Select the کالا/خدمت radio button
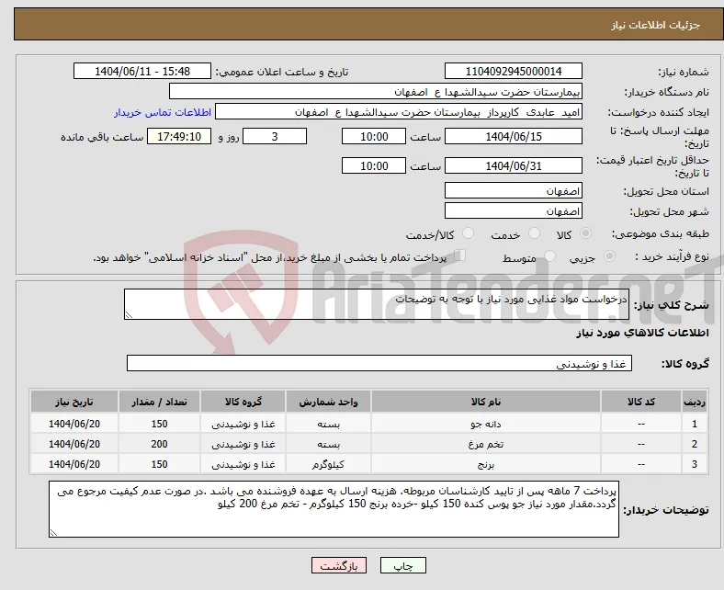Viewport: 724px width, 590px height. pyautogui.click(x=469, y=233)
